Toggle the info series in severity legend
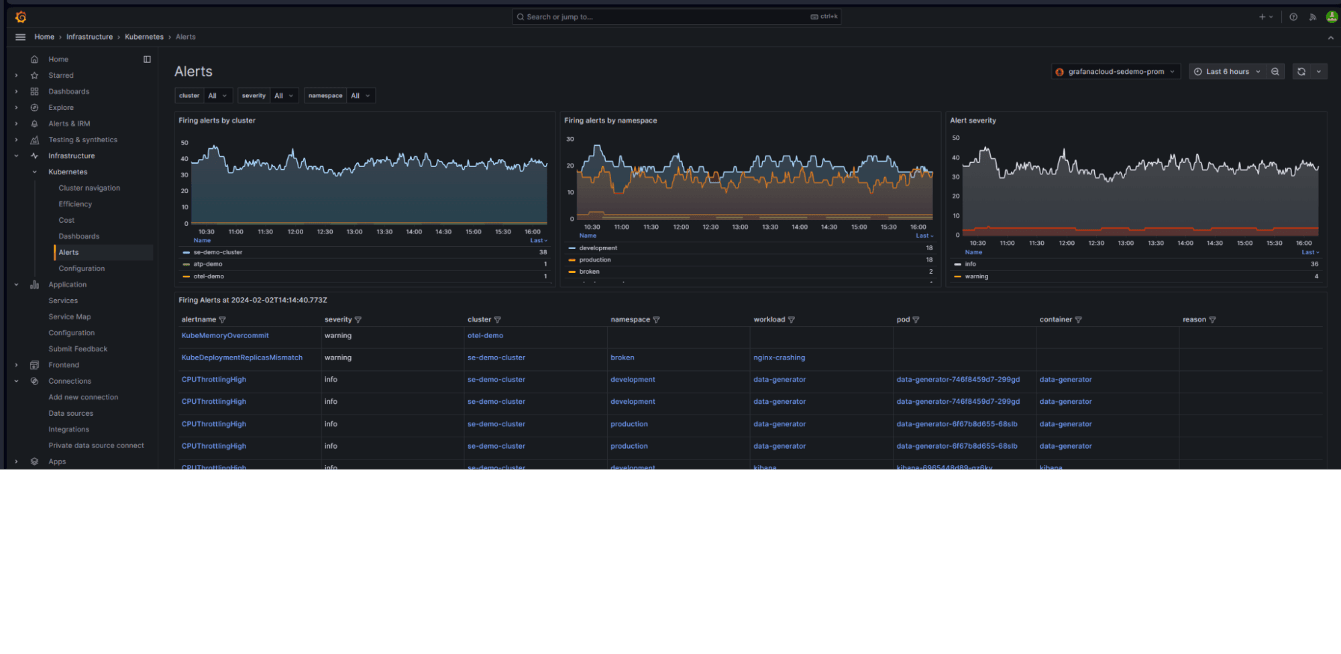This screenshot has width=1341, height=654. [x=970, y=264]
